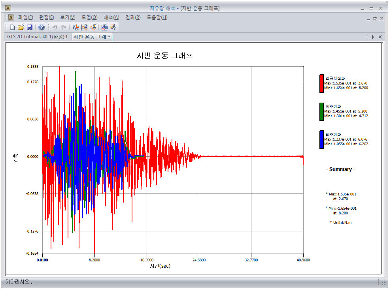389x289 pixels.
Task: Click the chart title 지반 운동 그래프
Action: point(165,55)
